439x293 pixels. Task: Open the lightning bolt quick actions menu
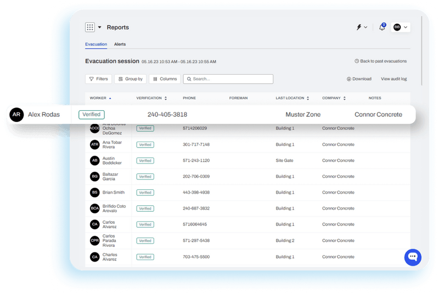pos(362,27)
